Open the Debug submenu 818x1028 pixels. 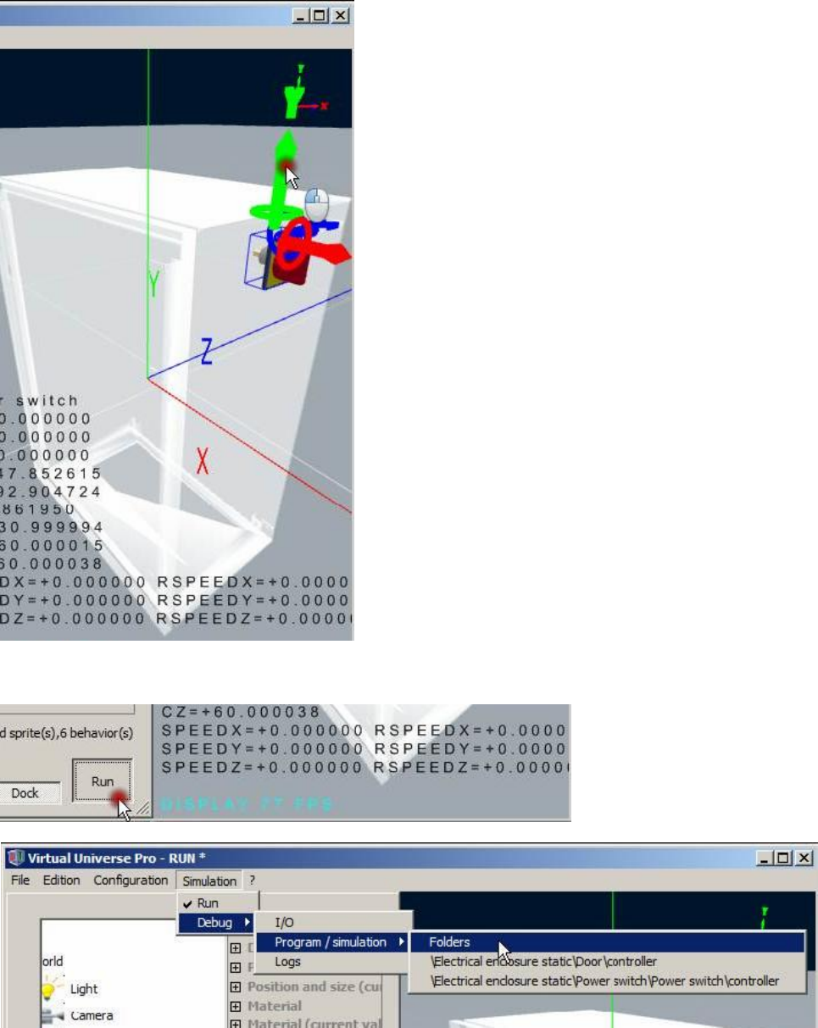217,921
